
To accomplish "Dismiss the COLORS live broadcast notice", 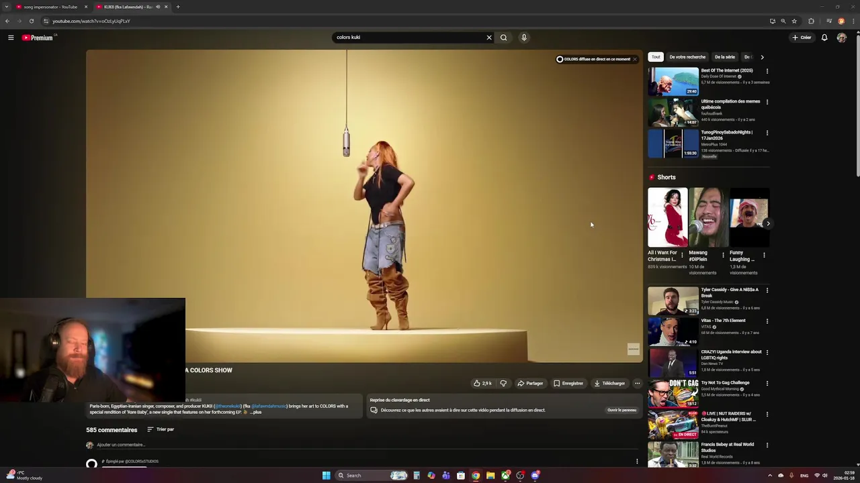I will coord(634,59).
